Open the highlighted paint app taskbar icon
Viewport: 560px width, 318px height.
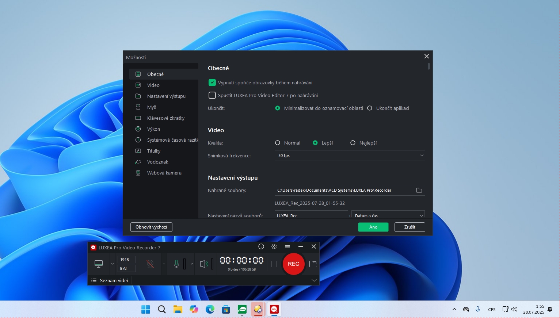point(258,310)
